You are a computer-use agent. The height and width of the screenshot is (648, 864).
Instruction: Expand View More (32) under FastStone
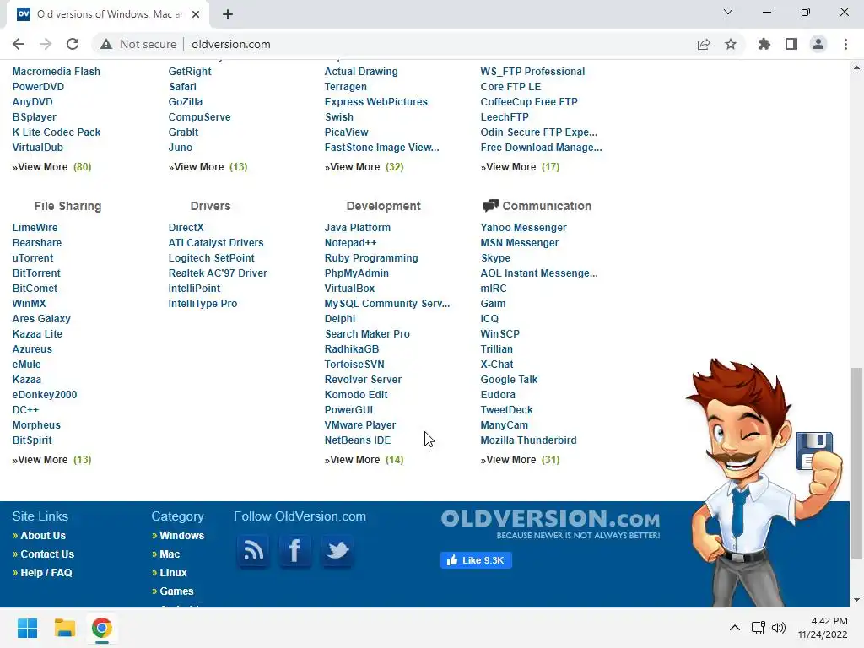pyautogui.click(x=364, y=167)
